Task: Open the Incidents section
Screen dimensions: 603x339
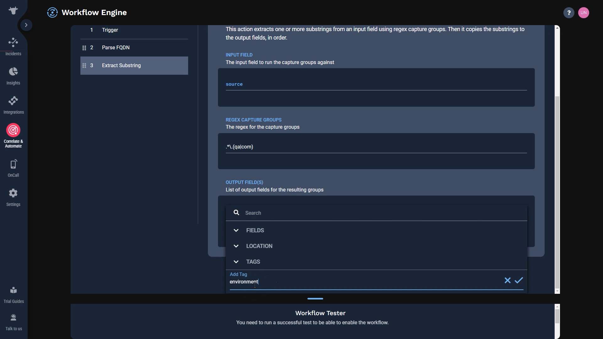Action: [x=13, y=47]
